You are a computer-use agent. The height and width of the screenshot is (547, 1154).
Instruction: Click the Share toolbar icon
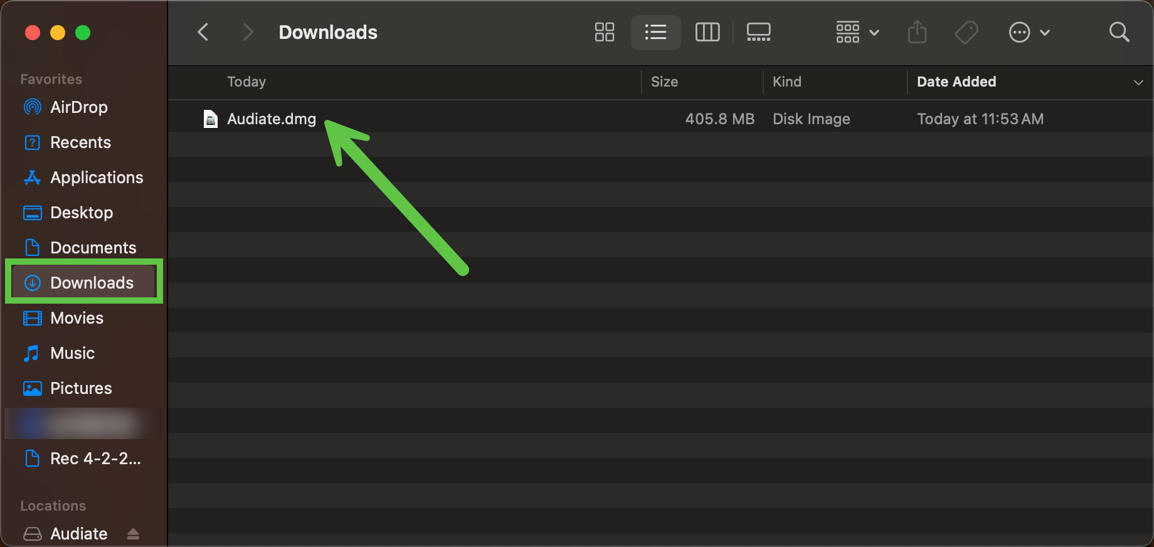pyautogui.click(x=917, y=32)
